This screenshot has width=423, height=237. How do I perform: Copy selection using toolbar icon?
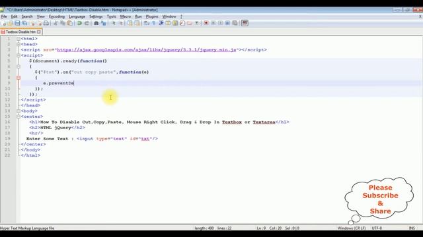tap(62, 23)
